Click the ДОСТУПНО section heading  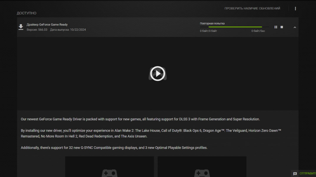point(27,13)
